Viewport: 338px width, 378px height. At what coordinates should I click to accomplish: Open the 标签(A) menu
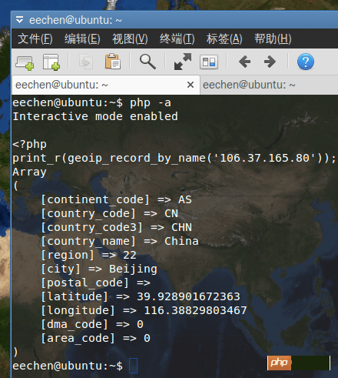(x=224, y=39)
